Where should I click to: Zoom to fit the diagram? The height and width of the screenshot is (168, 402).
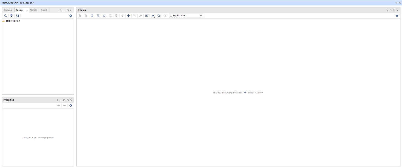click(92, 16)
